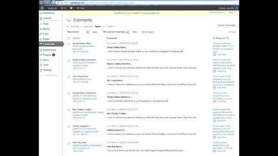Check the Cheap Oakley Radarlock comment checkbox
The width and height of the screenshot is (278, 156).
point(69,94)
